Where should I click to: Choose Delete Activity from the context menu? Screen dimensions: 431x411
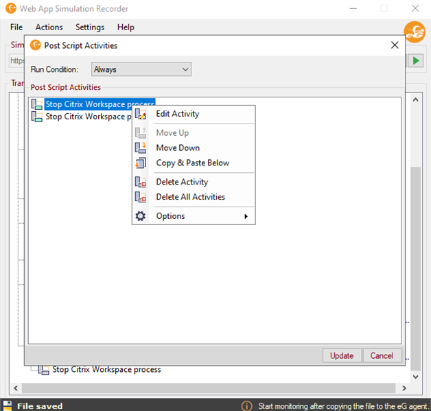coord(194,182)
